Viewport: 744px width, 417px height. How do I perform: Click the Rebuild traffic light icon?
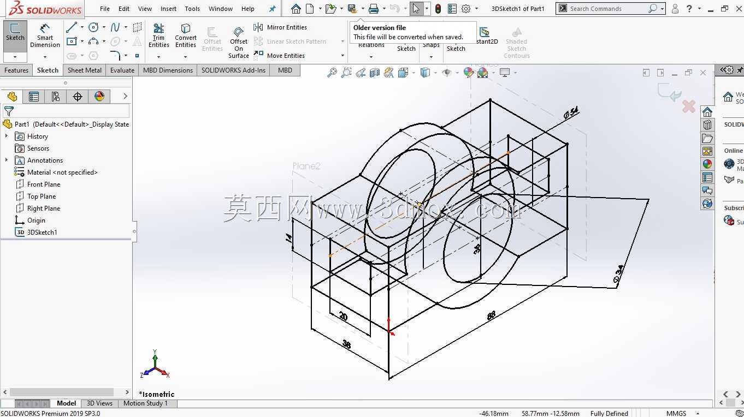(x=438, y=9)
